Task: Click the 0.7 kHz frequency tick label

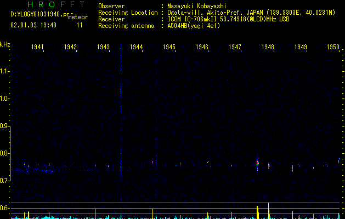Action: [4, 181]
